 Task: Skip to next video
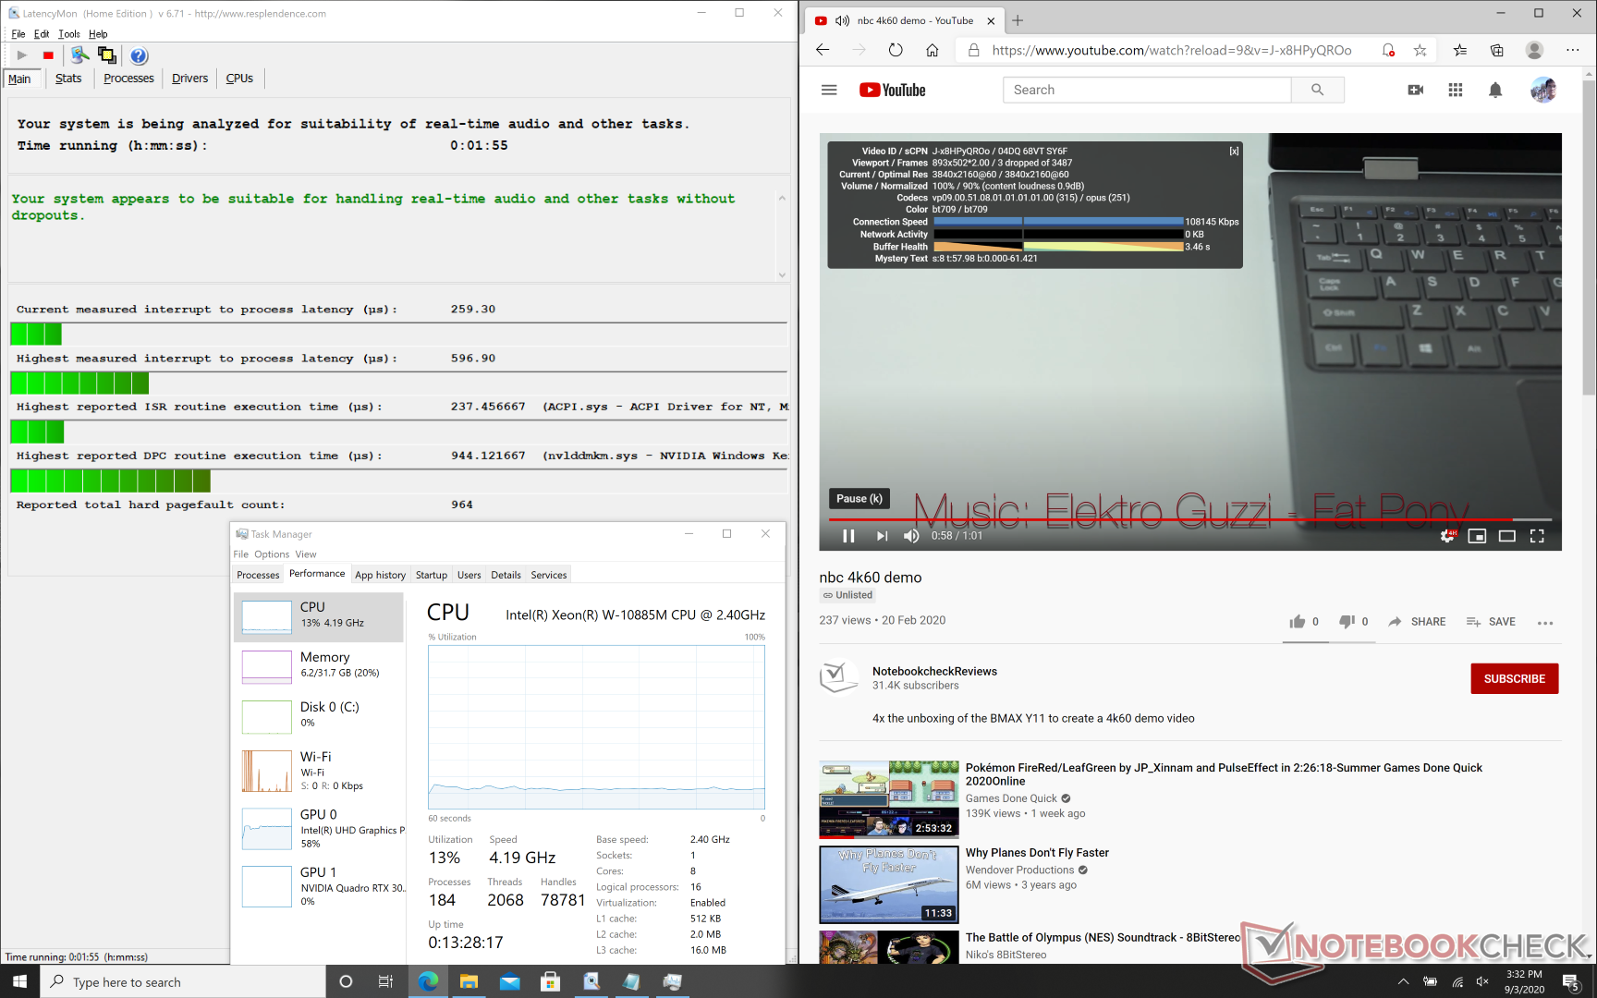pos(882,536)
